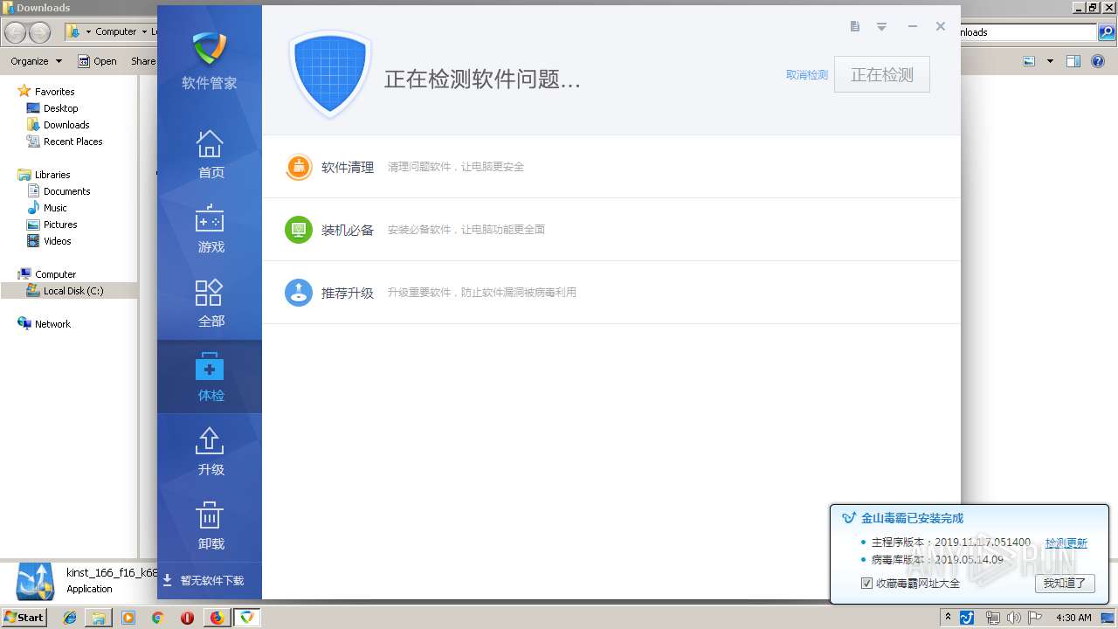Launch Firefox from the taskbar
Image resolution: width=1118 pixels, height=629 pixels.
(x=217, y=618)
